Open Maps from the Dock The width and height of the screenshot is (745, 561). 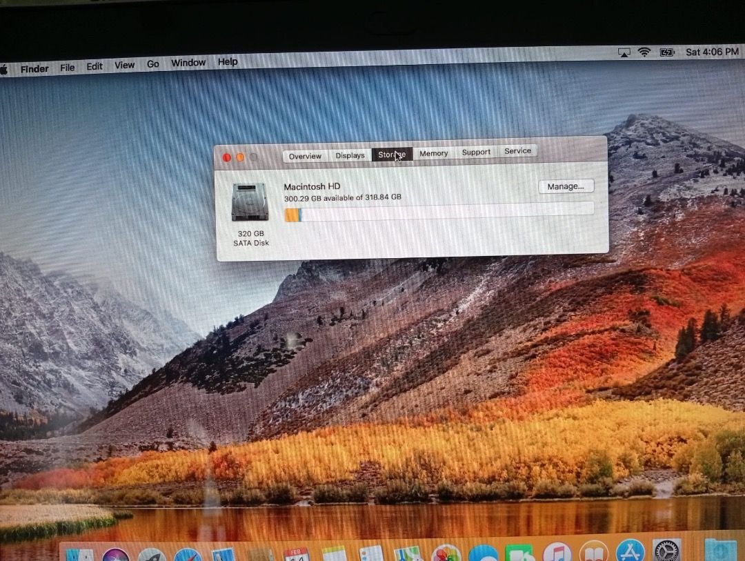408,553
